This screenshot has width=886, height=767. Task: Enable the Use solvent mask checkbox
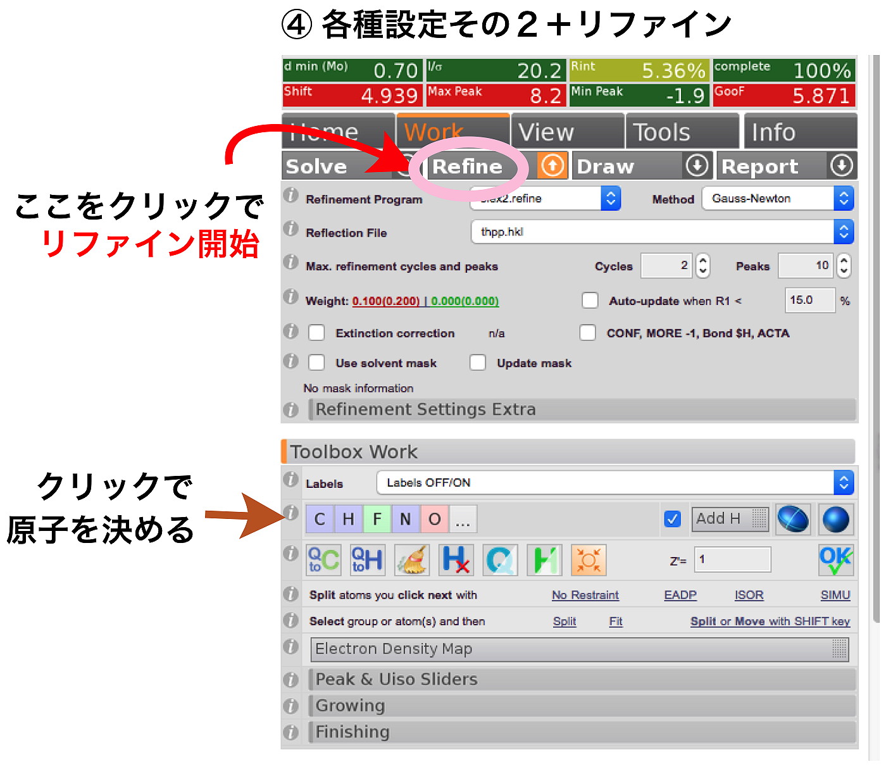click(316, 362)
